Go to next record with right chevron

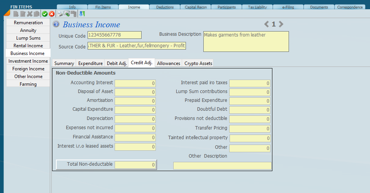click(281, 24)
